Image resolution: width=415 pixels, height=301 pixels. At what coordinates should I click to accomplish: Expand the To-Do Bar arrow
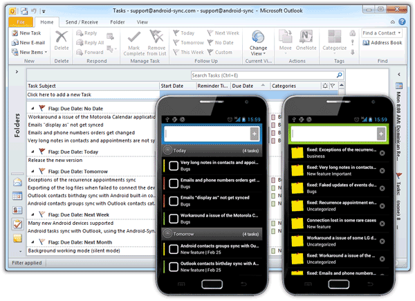tap(399, 75)
